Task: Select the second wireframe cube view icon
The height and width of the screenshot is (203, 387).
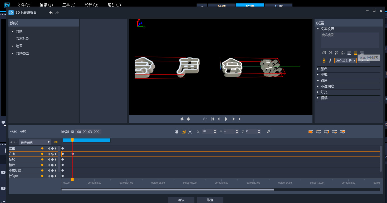Action: click(319, 132)
